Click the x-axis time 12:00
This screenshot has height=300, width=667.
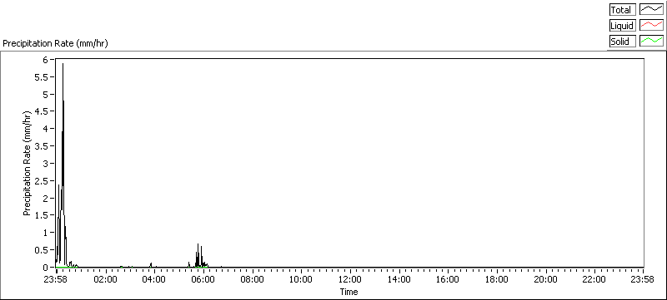pos(350,279)
